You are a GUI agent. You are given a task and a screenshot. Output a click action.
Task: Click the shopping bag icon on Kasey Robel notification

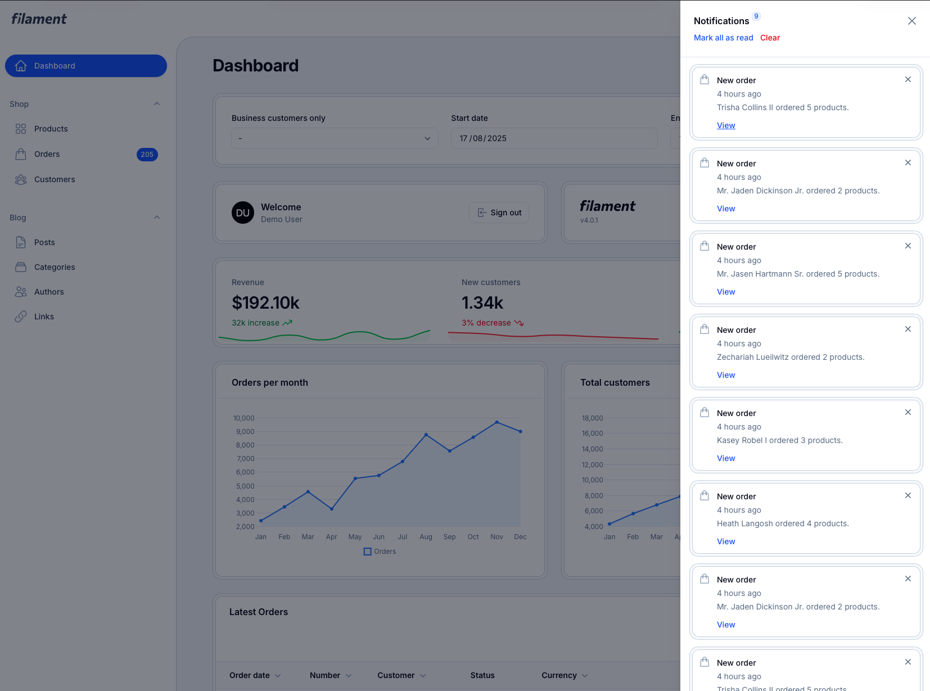(705, 413)
